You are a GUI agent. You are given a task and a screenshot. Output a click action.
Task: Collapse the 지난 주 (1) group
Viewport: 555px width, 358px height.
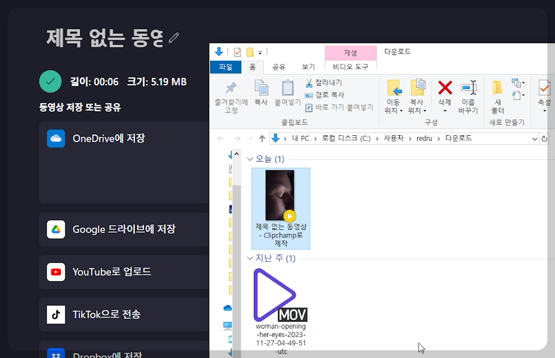(250, 258)
